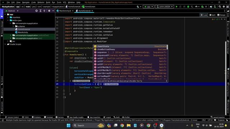
Task: Open the VCS menu
Action: (x=64, y=3)
